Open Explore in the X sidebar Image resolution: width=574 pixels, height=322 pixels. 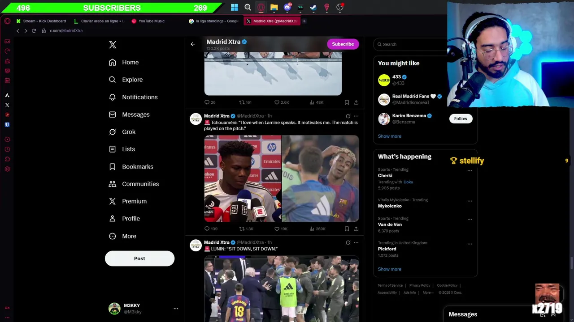[x=126, y=80]
